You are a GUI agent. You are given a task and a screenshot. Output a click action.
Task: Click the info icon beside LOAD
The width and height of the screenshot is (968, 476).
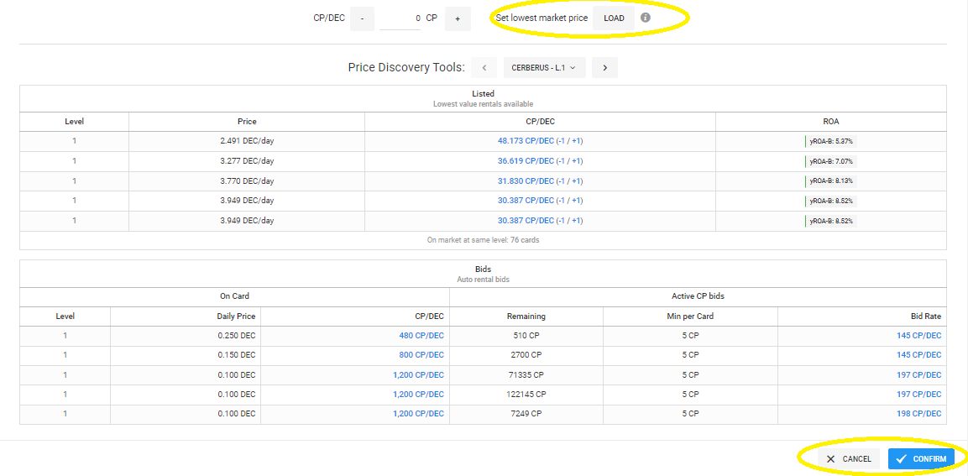[645, 18]
